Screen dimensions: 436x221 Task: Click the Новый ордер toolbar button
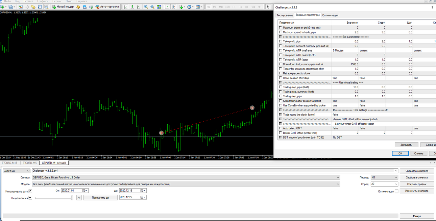pyautogui.click(x=63, y=7)
